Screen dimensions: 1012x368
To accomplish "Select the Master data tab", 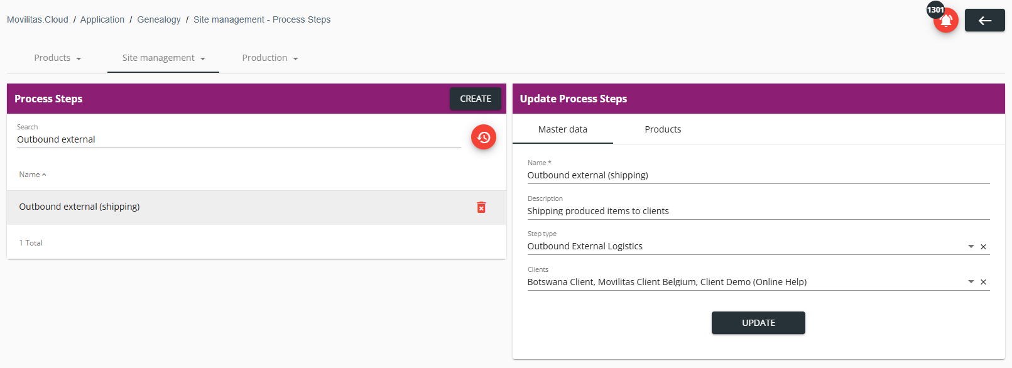I will (x=563, y=129).
